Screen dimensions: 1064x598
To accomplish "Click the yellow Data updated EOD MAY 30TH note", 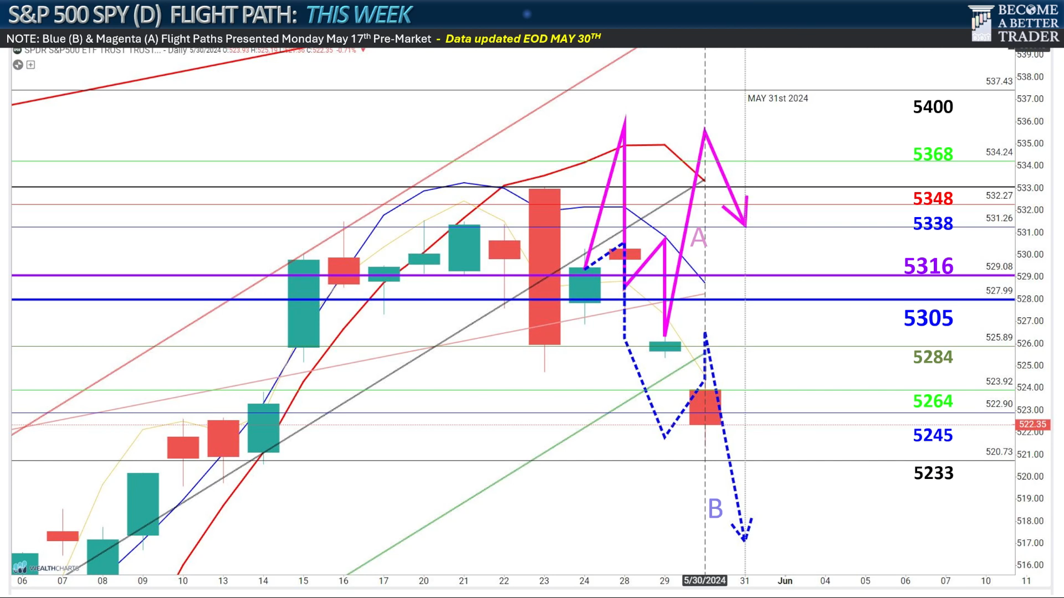I will click(x=523, y=38).
